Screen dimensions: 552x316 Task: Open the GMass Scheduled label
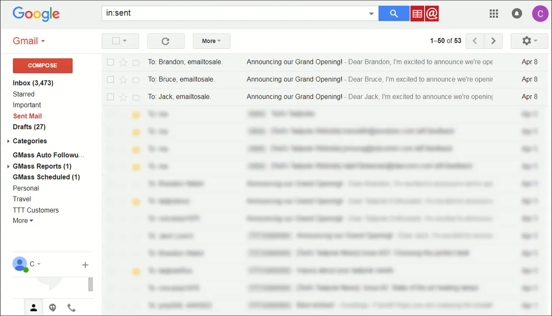coord(46,177)
